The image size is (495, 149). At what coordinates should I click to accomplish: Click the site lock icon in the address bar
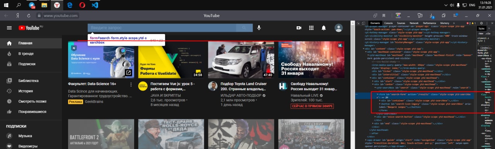(39, 15)
